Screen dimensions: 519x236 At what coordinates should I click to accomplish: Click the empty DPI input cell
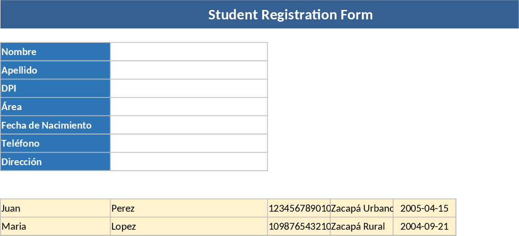pyautogui.click(x=189, y=88)
